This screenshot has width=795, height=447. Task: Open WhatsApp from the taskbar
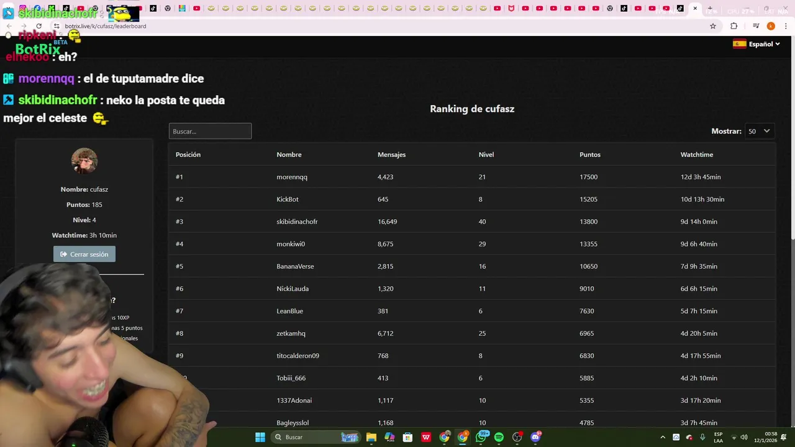481,437
